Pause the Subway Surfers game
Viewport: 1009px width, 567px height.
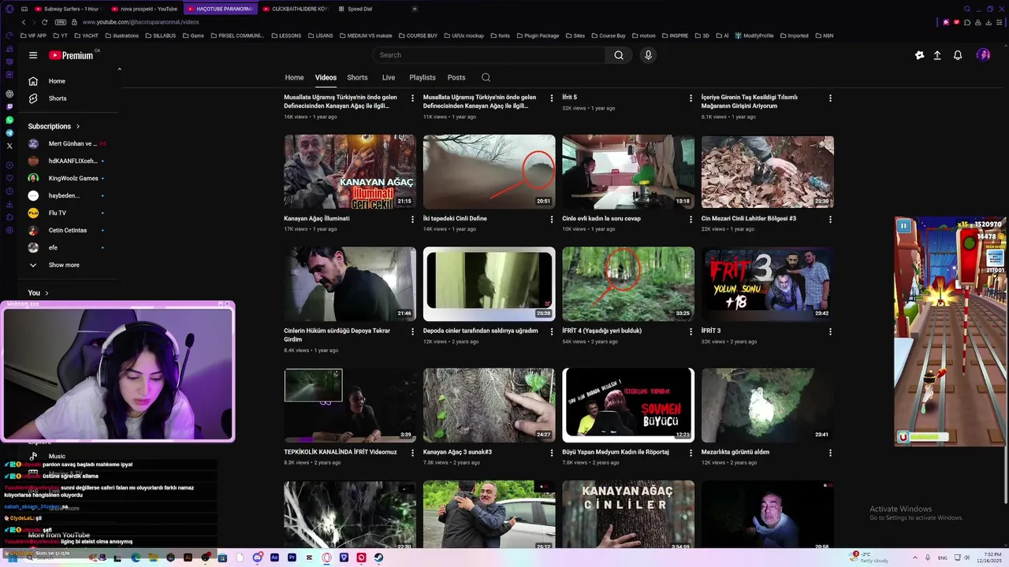pos(903,226)
